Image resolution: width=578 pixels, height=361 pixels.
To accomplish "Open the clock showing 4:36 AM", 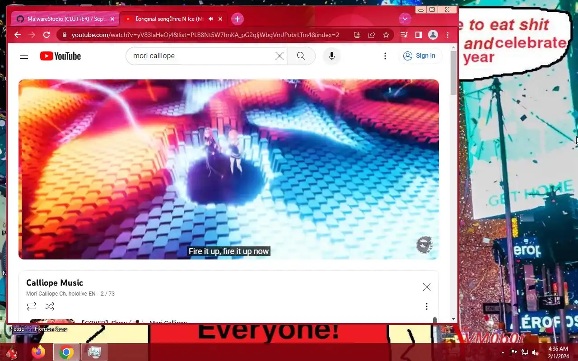I will 558,352.
